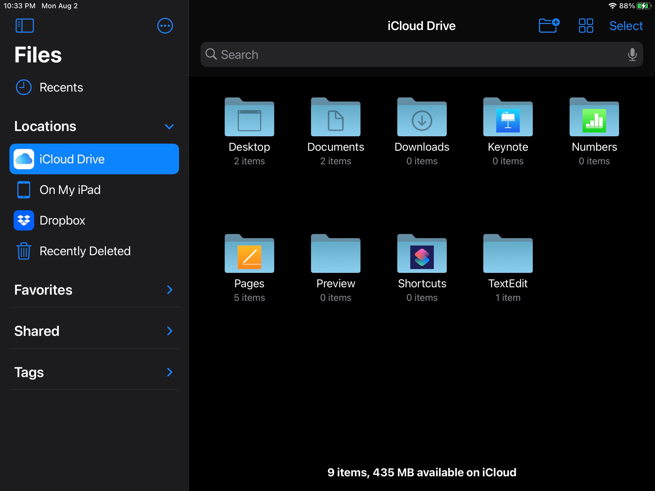Go to Recents in sidebar
Viewport: 655px width, 491px height.
pos(61,88)
